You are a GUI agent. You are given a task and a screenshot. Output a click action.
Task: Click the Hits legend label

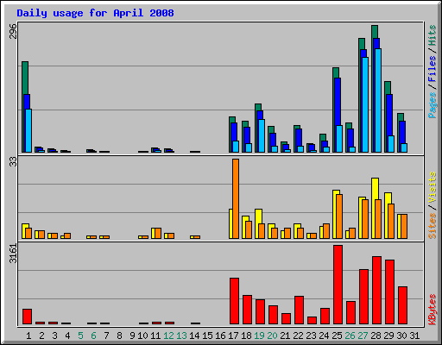432,35
